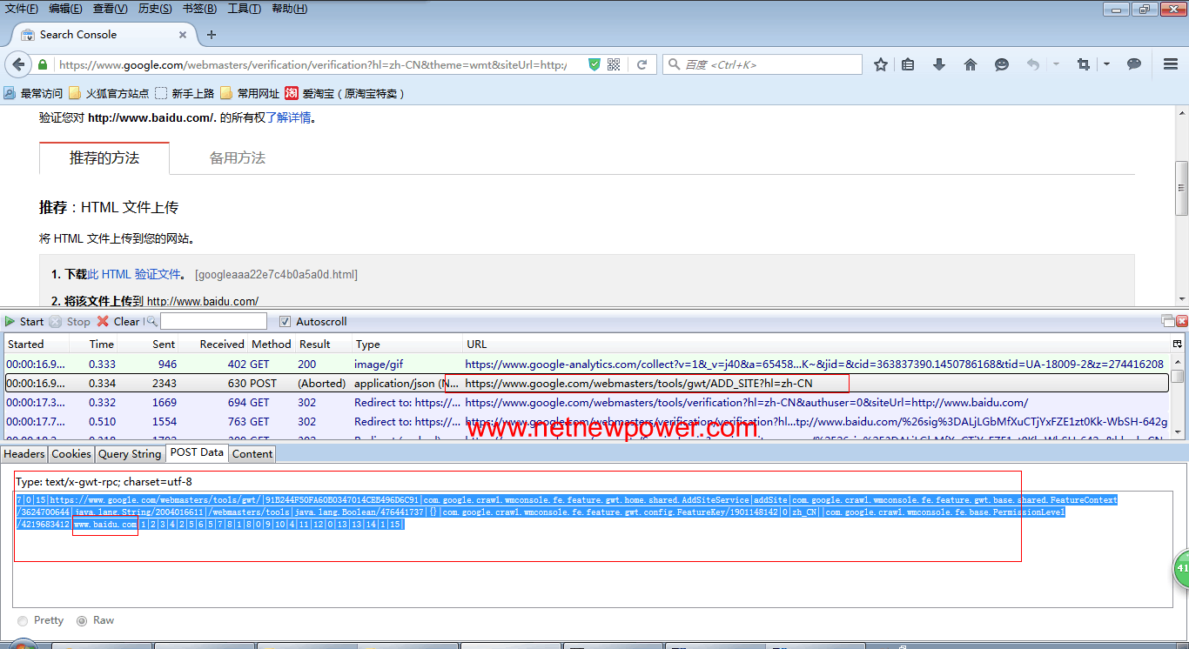Click the back navigation arrow
1189x649 pixels.
(18, 64)
